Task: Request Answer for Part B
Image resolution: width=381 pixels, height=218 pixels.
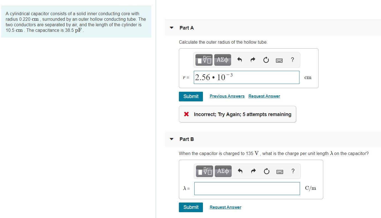Action: pyautogui.click(x=225, y=207)
